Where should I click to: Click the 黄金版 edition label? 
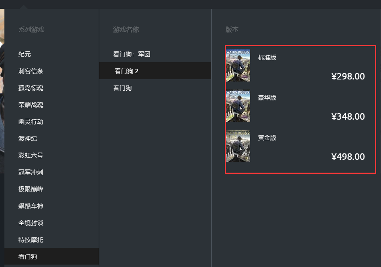pos(267,138)
